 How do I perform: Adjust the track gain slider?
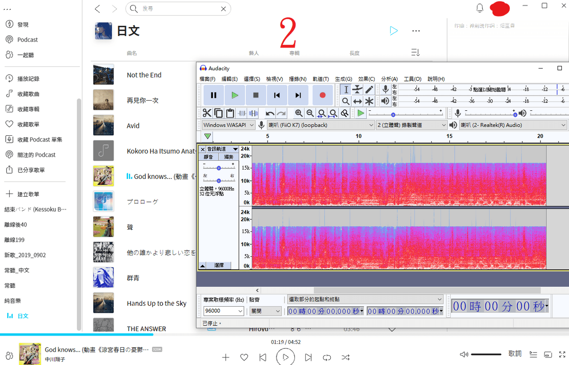[218, 168]
